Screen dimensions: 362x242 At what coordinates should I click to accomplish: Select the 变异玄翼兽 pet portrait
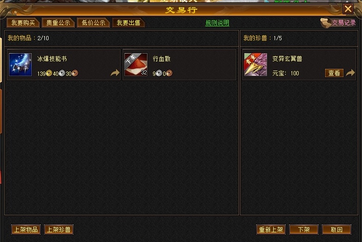click(x=256, y=65)
